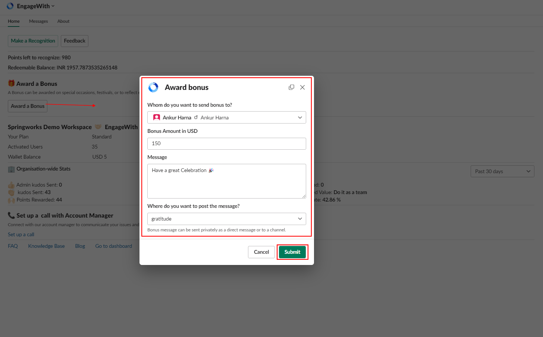Click Make a Recognition button
The width and height of the screenshot is (543, 337).
[x=33, y=41]
